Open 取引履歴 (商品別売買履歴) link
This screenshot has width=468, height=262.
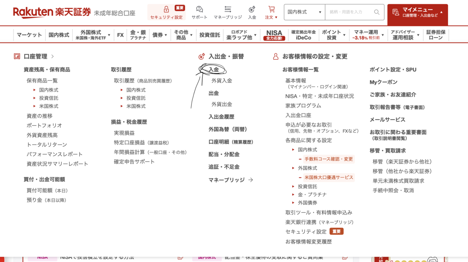[x=143, y=80]
